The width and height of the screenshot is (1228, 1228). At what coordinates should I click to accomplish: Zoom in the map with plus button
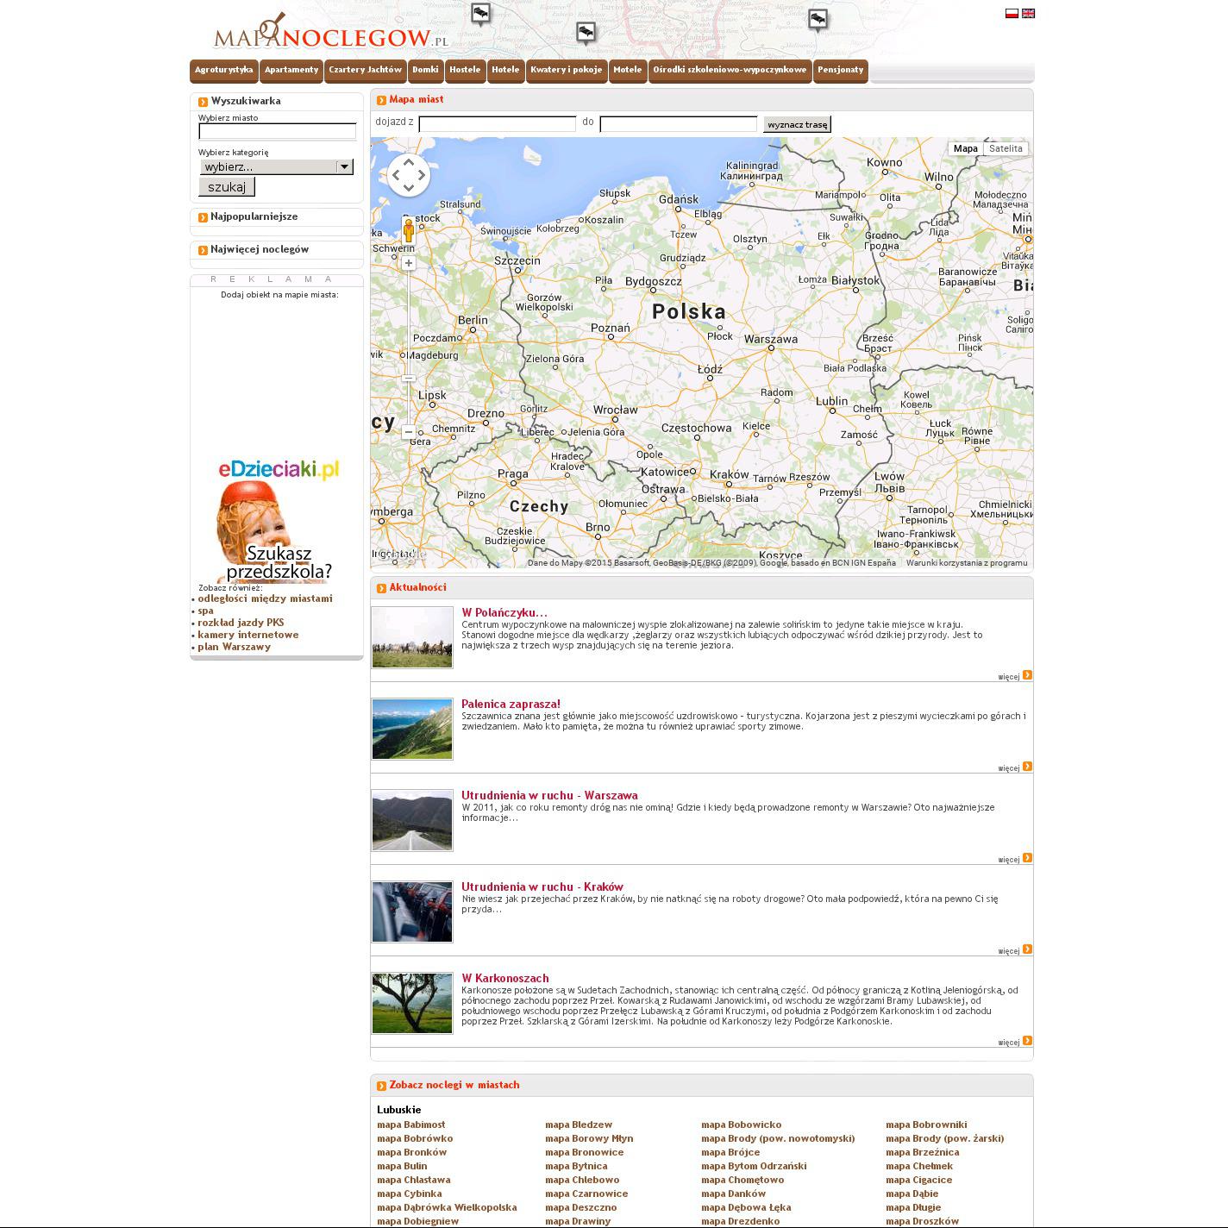click(x=409, y=263)
